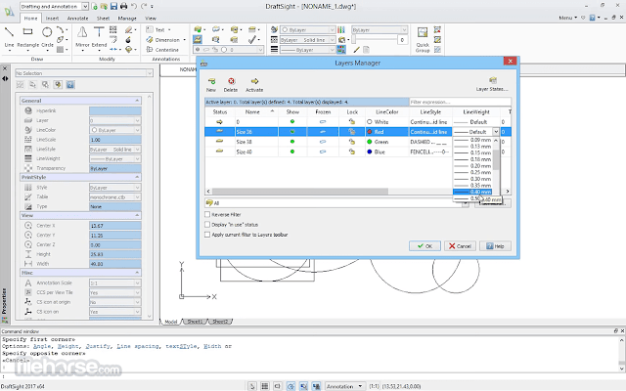
Task: Select 0.40 mm lineweight option
Action: (473, 192)
